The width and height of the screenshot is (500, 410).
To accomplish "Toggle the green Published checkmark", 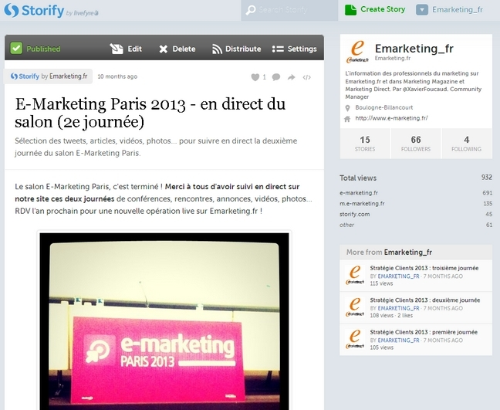I will click(x=16, y=49).
